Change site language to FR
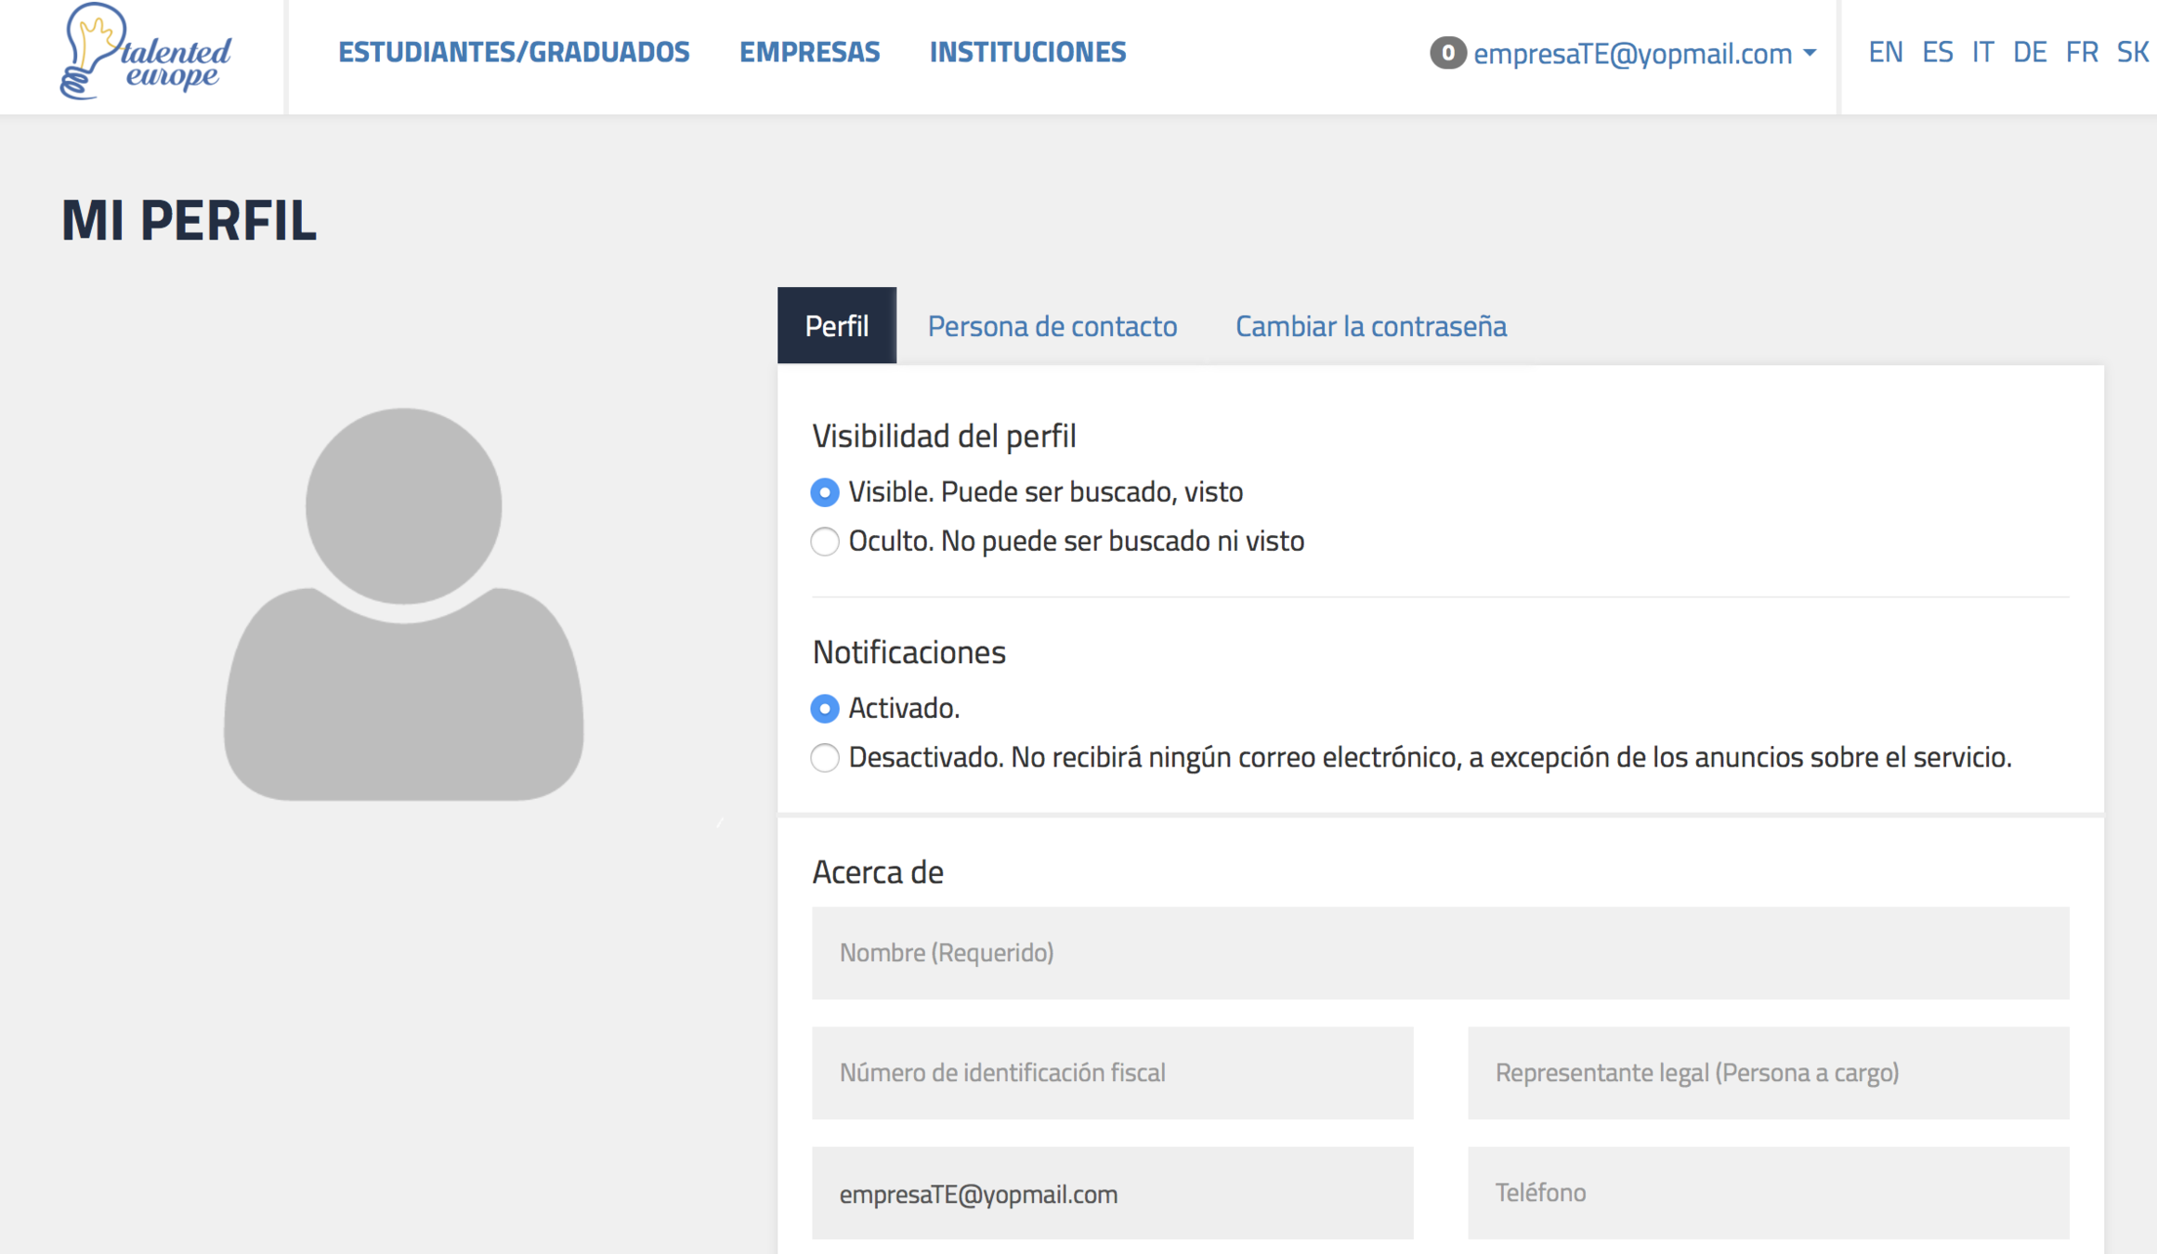The image size is (2157, 1254). [x=2081, y=52]
